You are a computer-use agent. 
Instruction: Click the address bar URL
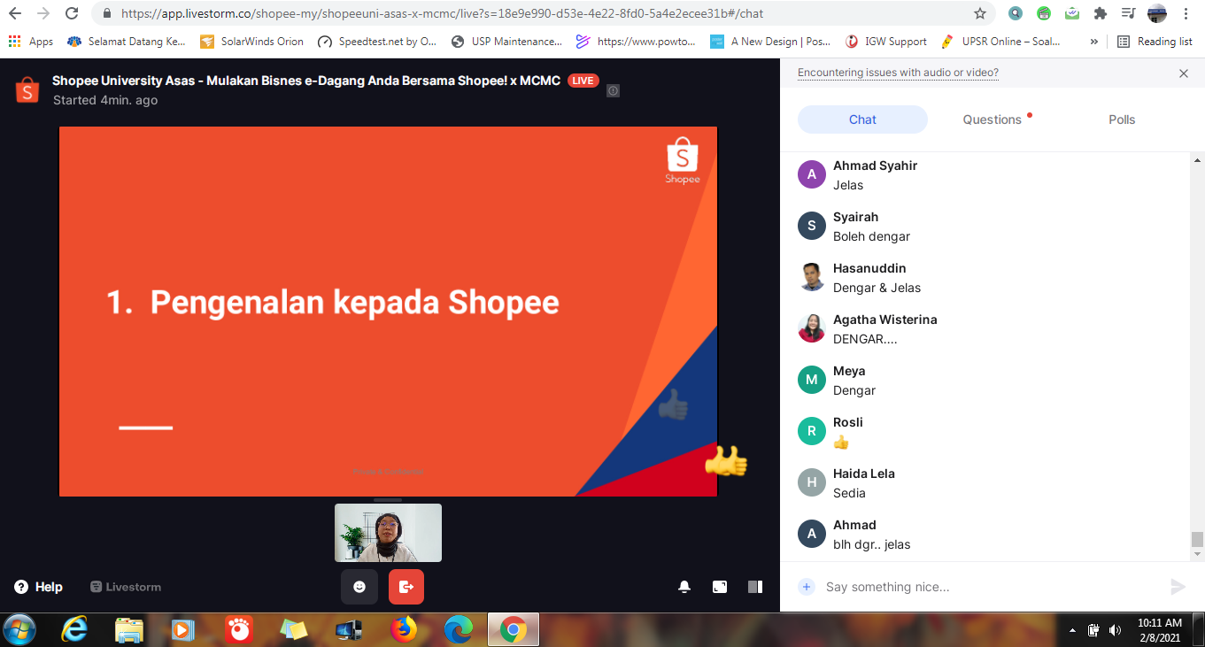click(x=443, y=13)
